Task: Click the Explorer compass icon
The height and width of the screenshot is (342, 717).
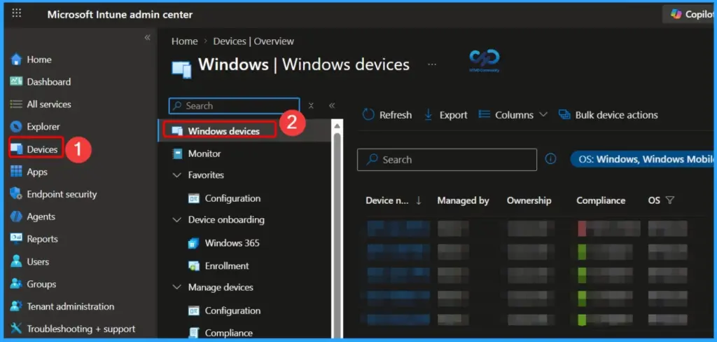Action: tap(16, 127)
